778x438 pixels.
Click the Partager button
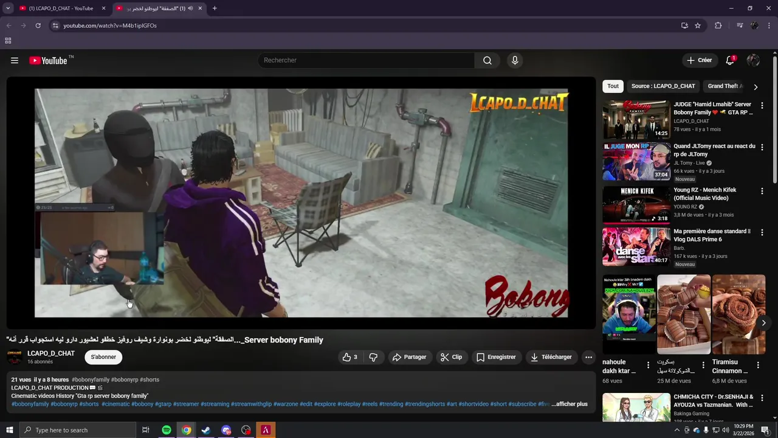pyautogui.click(x=409, y=357)
